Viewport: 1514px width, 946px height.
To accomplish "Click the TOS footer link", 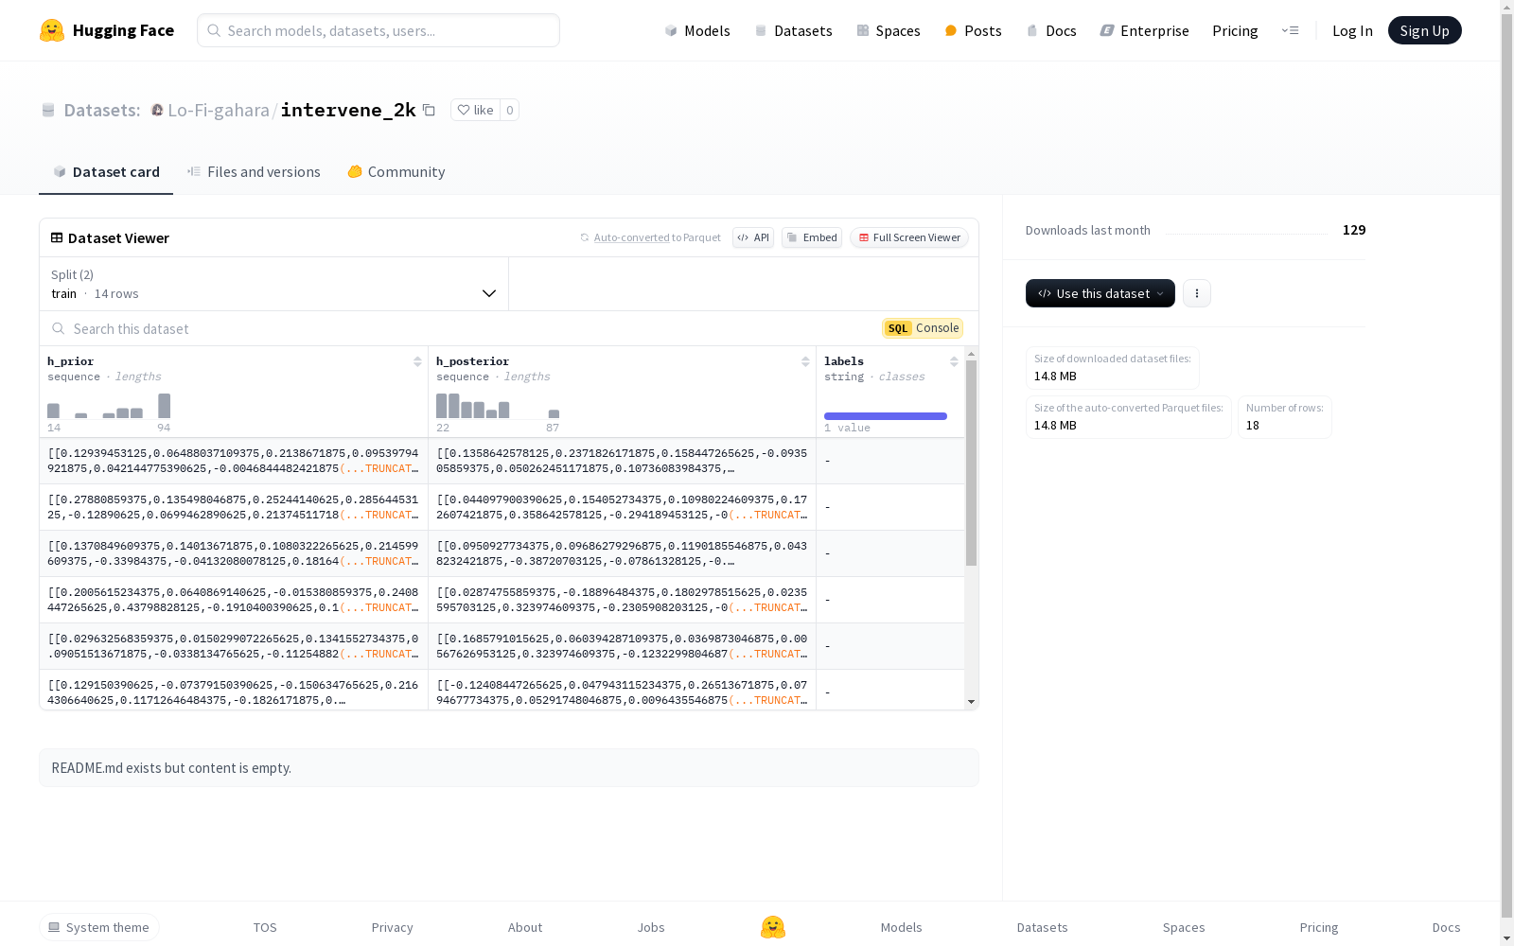I will (265, 927).
